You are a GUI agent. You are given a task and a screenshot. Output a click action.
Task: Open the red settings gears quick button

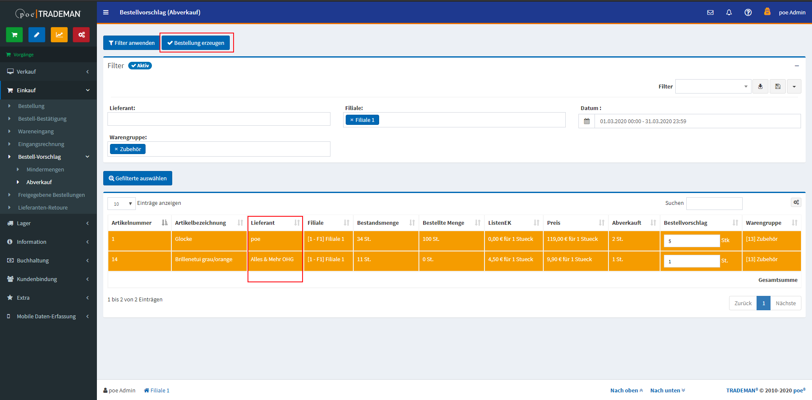coord(81,35)
